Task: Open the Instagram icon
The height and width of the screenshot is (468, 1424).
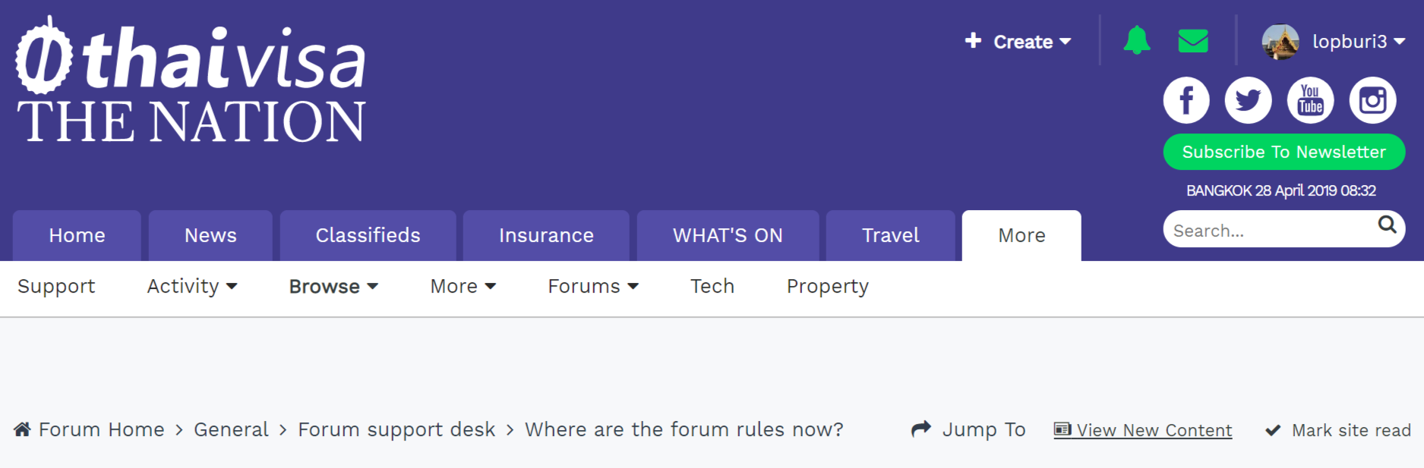Action: tap(1372, 100)
